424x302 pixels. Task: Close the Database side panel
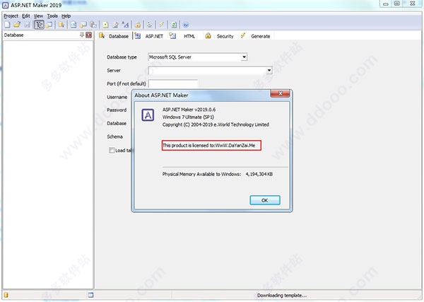(89, 35)
